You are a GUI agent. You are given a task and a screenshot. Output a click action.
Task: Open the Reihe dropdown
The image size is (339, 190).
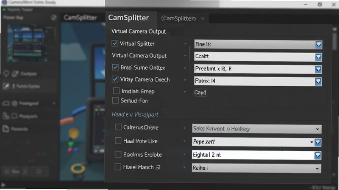tap(256, 168)
